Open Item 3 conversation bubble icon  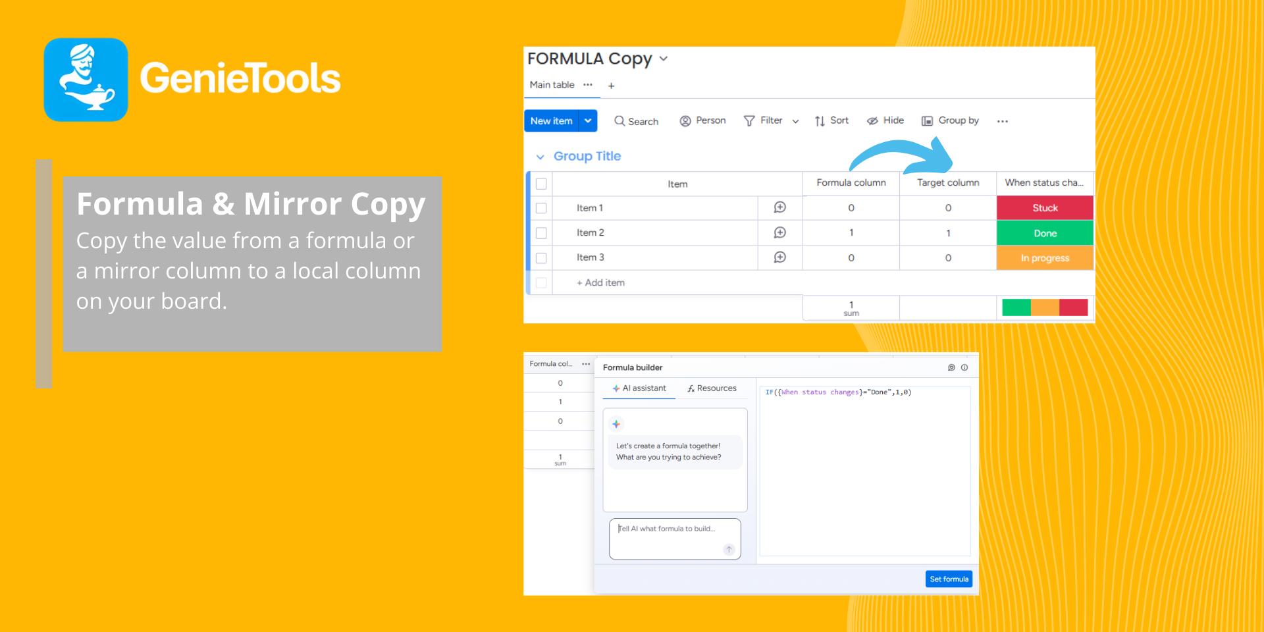click(779, 257)
